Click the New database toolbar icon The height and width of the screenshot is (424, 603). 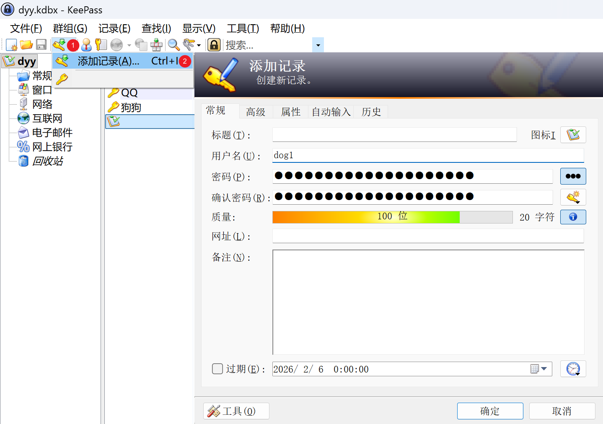(x=12, y=45)
